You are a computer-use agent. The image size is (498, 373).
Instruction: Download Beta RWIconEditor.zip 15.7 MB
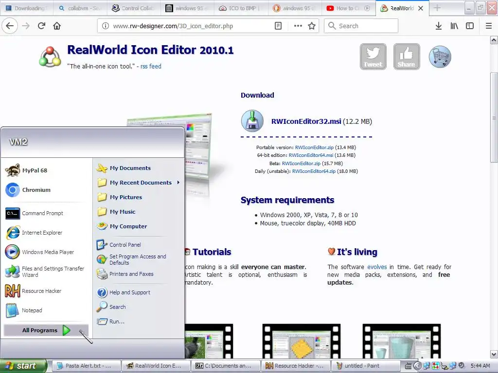click(x=301, y=163)
